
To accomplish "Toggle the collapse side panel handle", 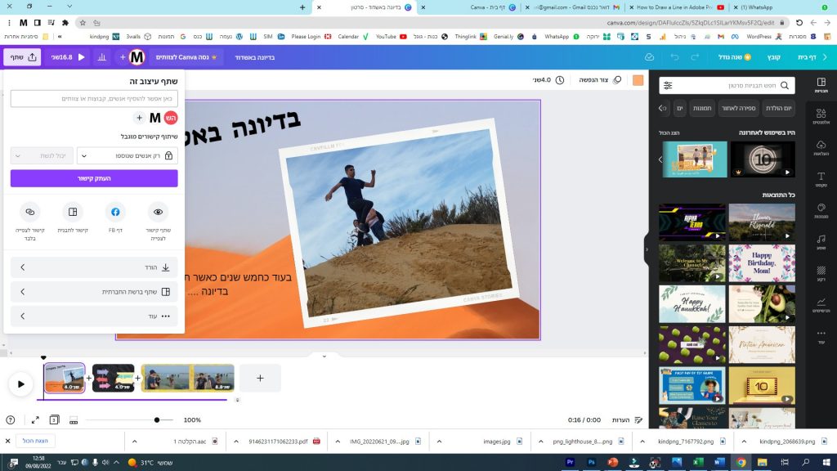I will pyautogui.click(x=647, y=249).
